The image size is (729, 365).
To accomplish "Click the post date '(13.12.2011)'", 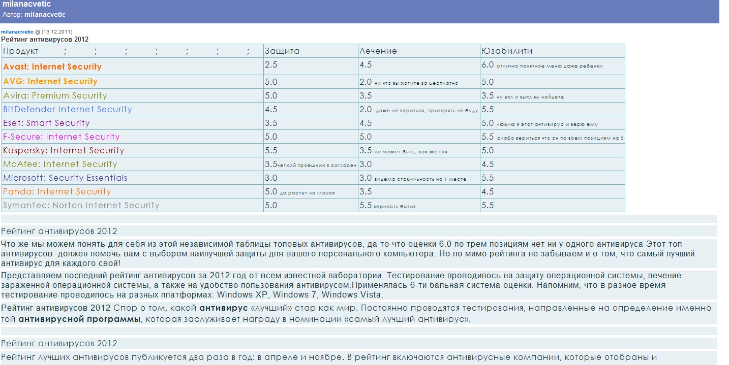I will [57, 31].
